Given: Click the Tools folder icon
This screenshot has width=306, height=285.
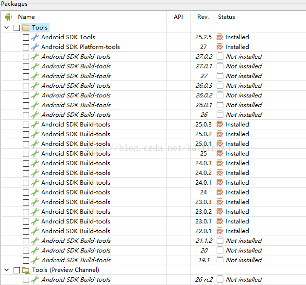Looking at the screenshot, I should click(x=26, y=28).
